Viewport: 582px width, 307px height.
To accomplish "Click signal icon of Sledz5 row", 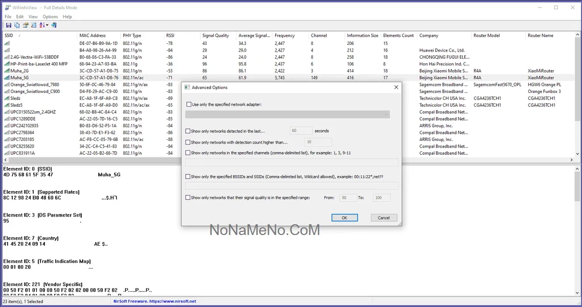I will [x=7, y=105].
